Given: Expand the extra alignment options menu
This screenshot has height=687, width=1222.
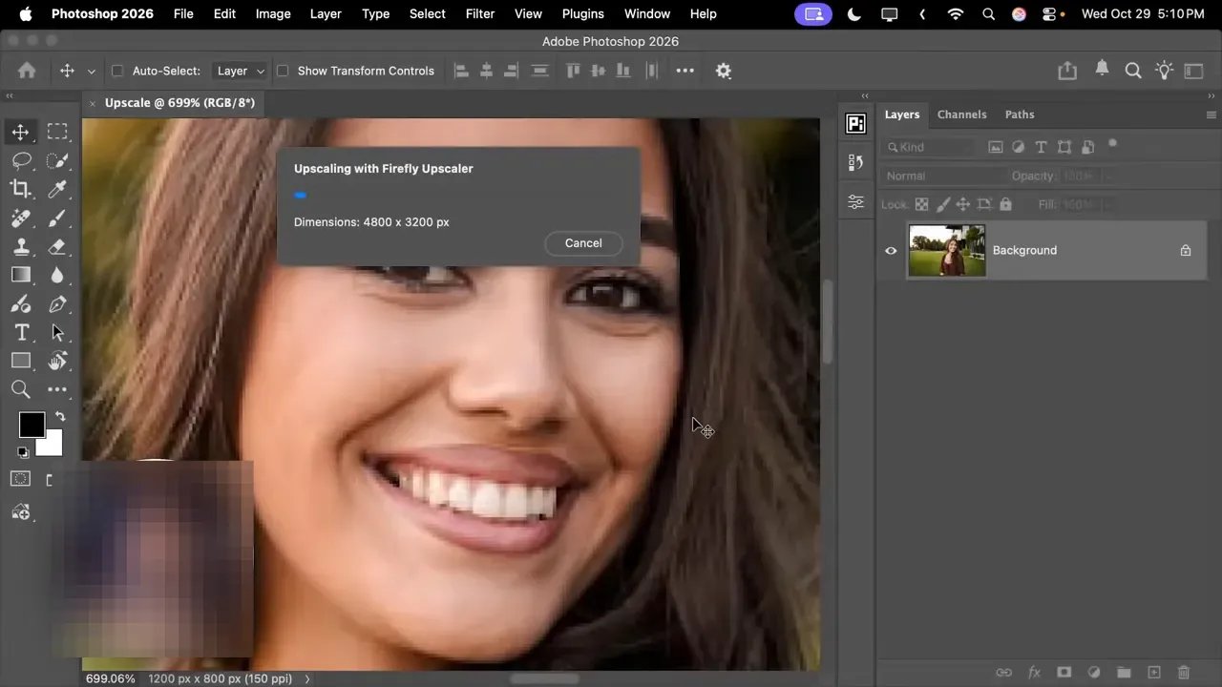Looking at the screenshot, I should [685, 71].
